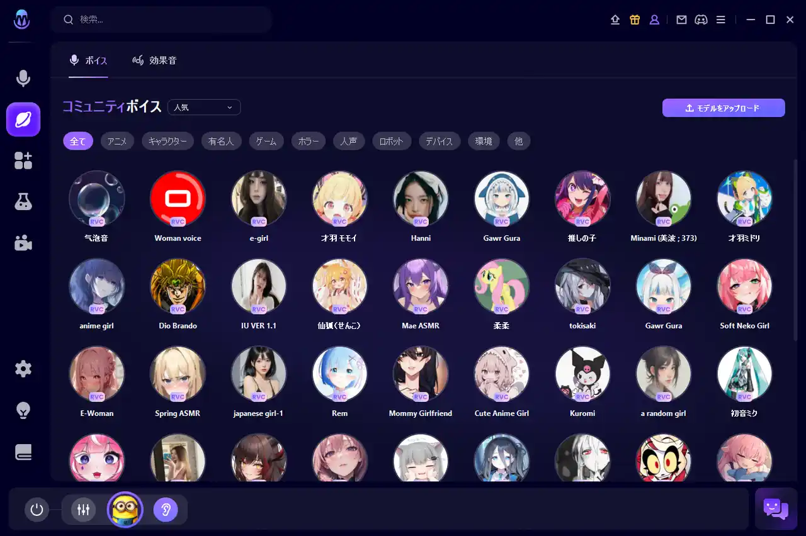
Task: Select the アニメ category filter chip
Action: pyautogui.click(x=117, y=142)
